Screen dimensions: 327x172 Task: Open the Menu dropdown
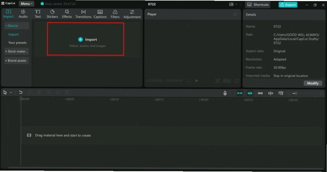27,4
